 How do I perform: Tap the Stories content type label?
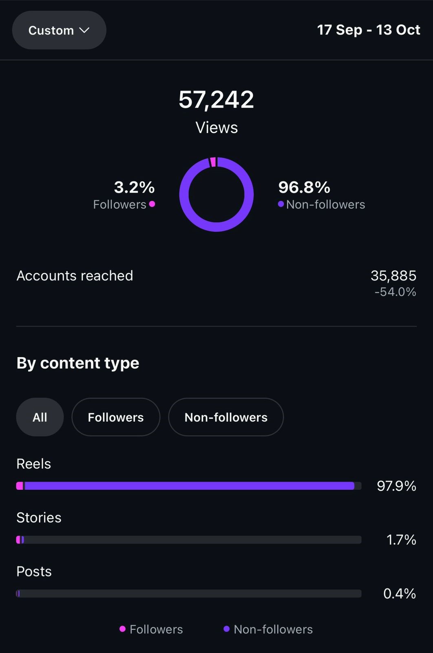(x=39, y=518)
